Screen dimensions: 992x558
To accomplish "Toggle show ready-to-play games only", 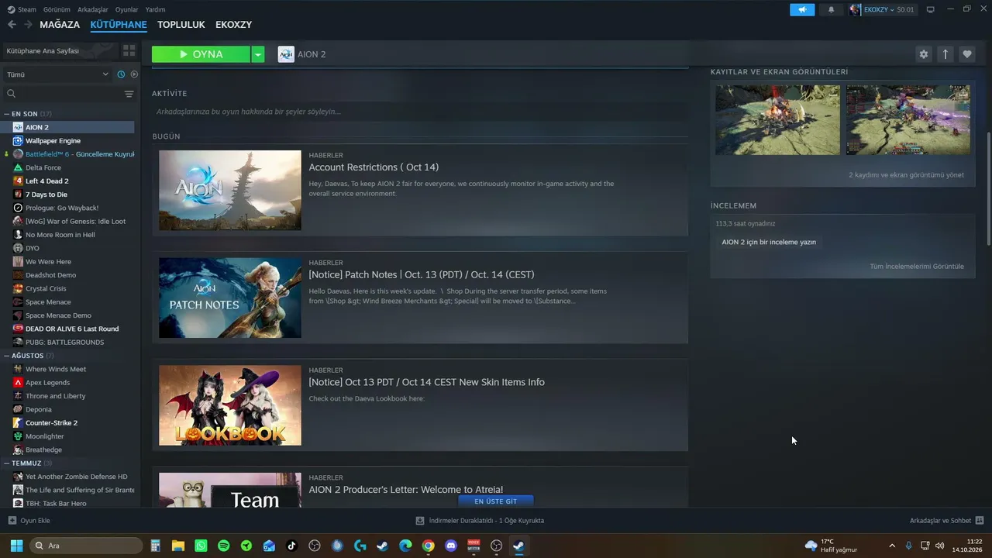I will click(134, 74).
